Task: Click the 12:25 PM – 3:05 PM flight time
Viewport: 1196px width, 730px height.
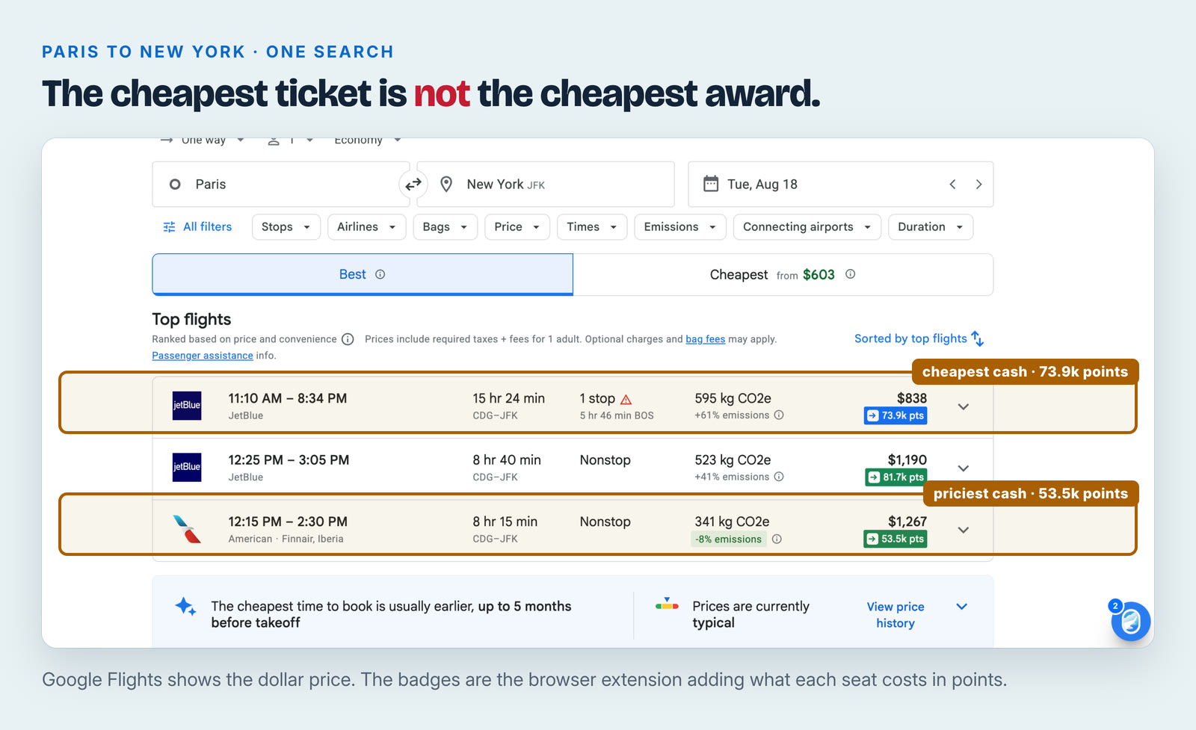Action: tap(289, 460)
